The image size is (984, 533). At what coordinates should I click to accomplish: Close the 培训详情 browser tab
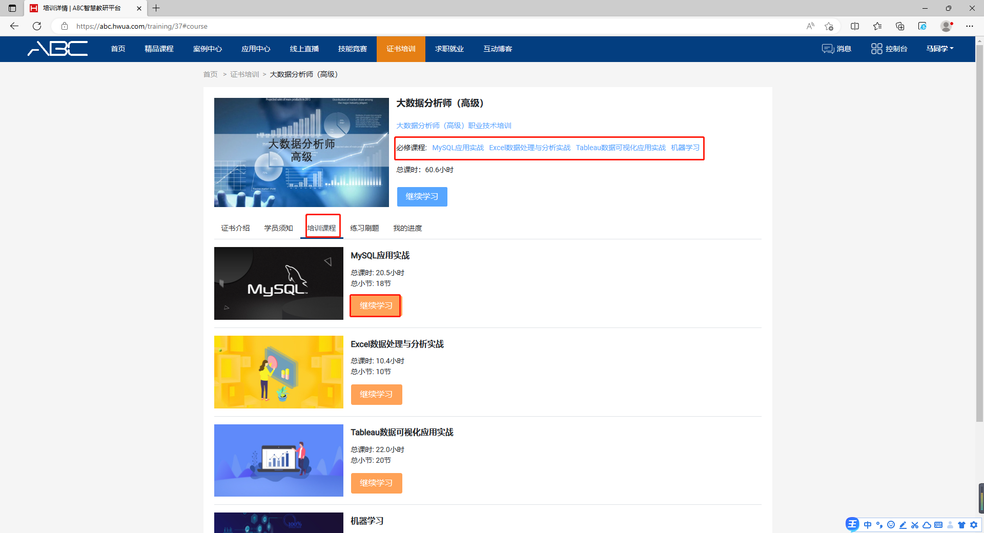point(139,8)
